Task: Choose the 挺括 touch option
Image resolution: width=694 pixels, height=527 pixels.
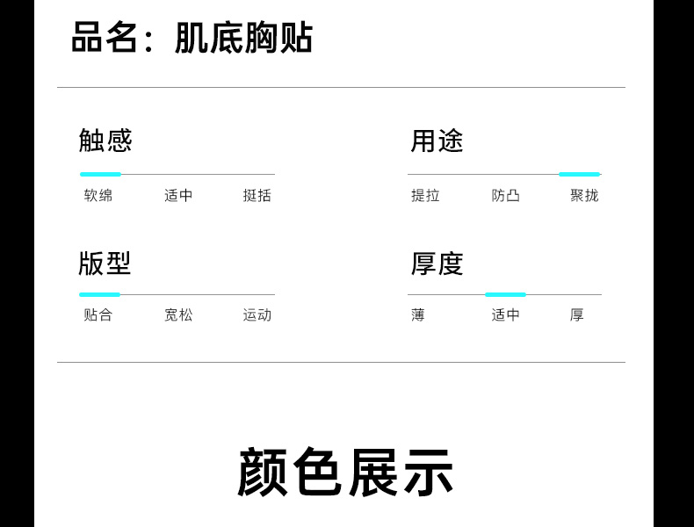Action: tap(257, 195)
